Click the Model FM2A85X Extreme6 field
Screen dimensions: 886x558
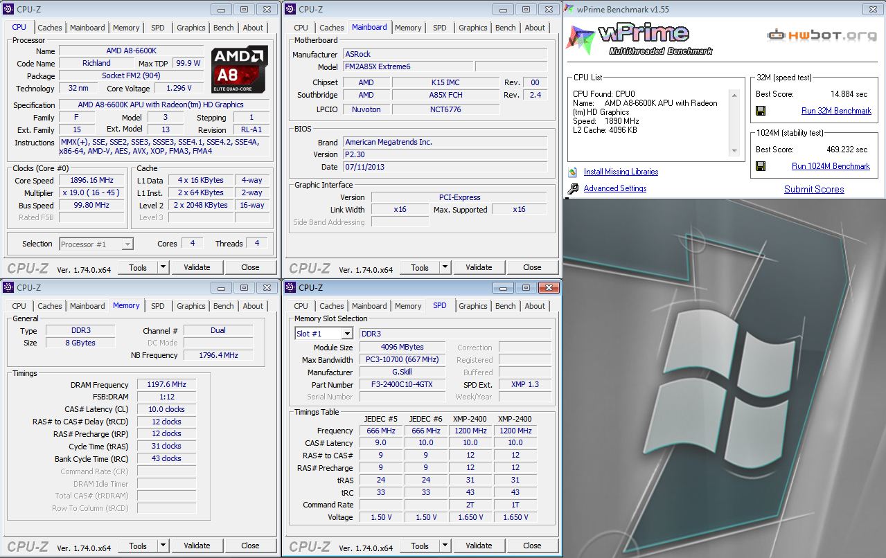point(408,67)
